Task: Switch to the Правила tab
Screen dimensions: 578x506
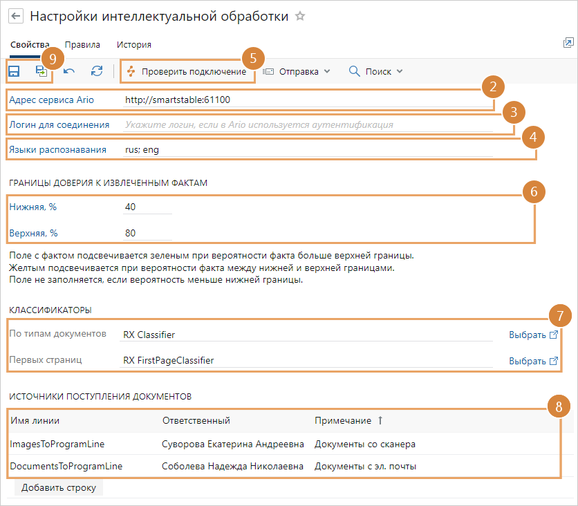Action: coord(82,45)
